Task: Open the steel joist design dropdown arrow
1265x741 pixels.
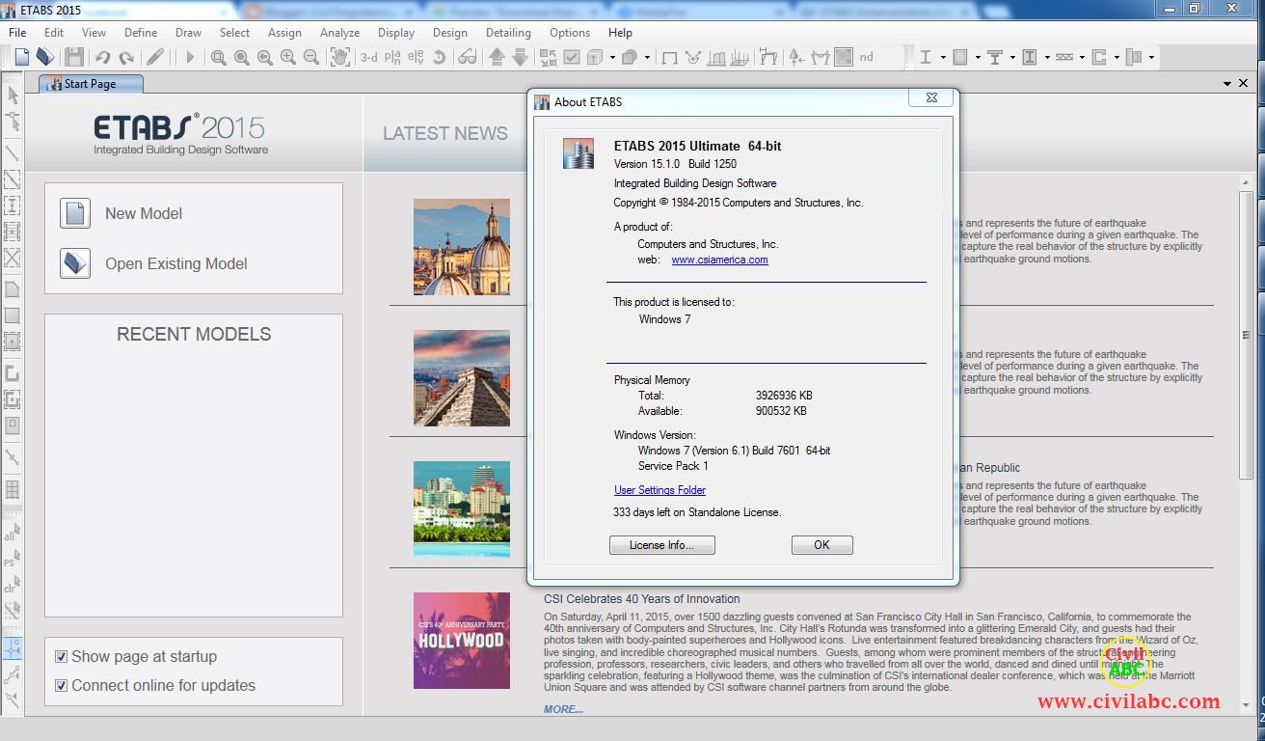Action: [x=1082, y=58]
